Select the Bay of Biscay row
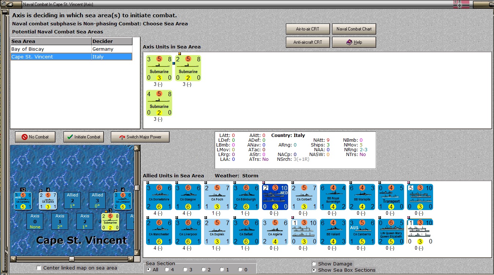The width and height of the screenshot is (494, 275). click(71, 49)
